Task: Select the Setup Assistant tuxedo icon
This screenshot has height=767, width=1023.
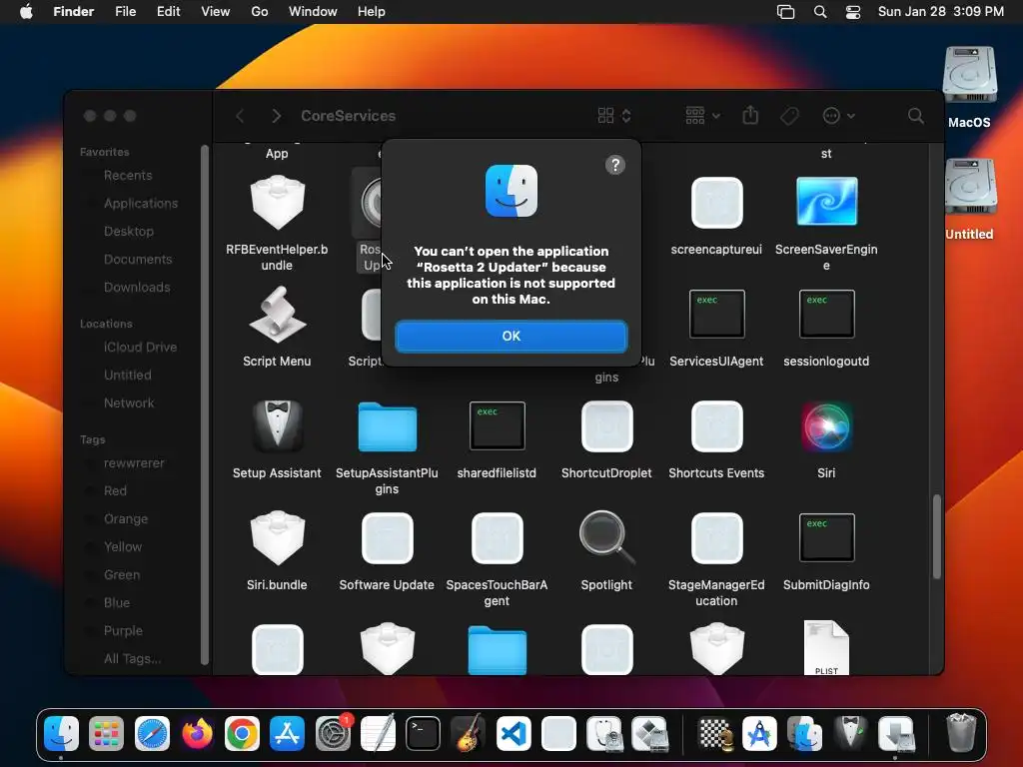Action: 277,426
